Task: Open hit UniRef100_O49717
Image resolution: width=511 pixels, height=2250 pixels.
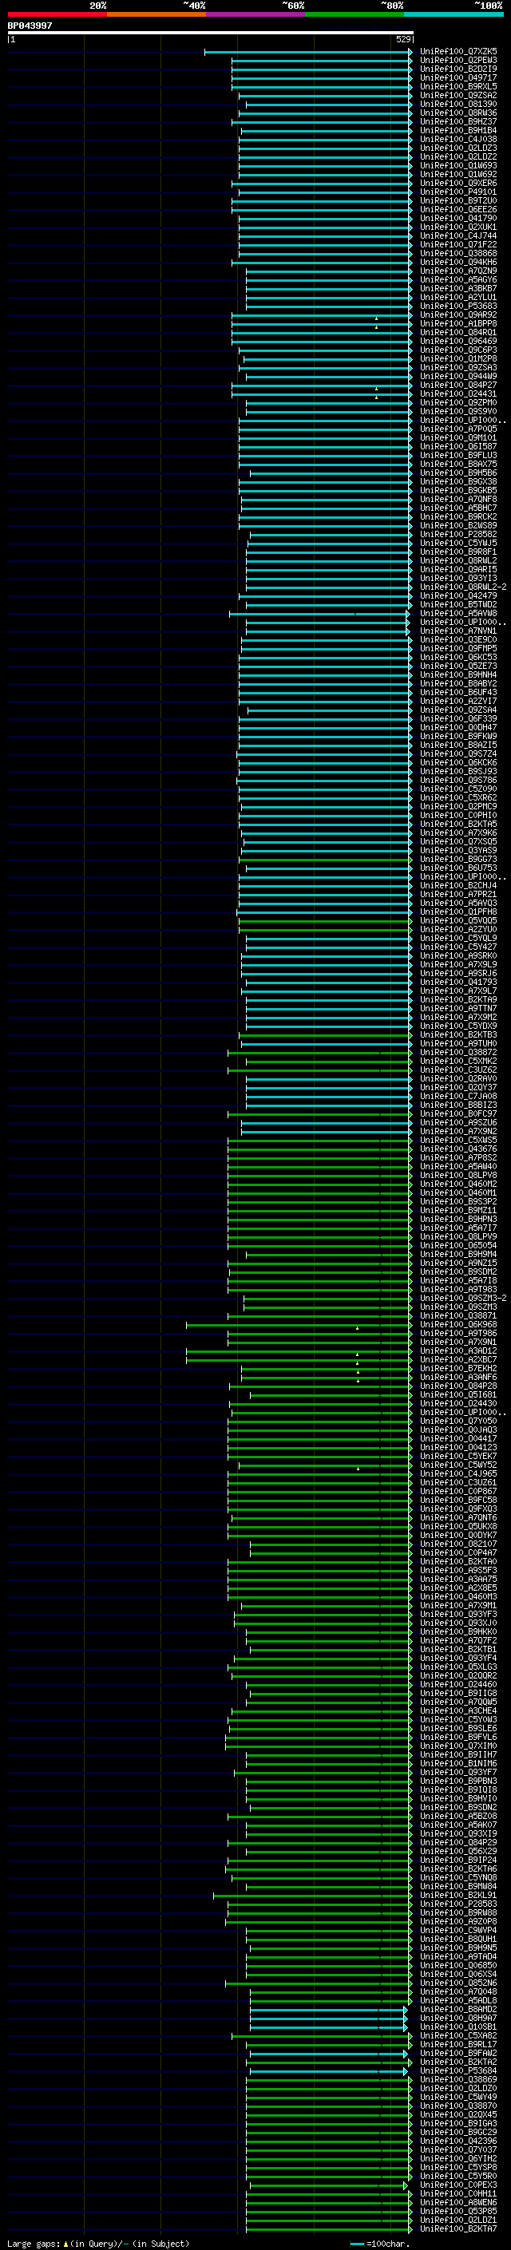Action: point(458,77)
